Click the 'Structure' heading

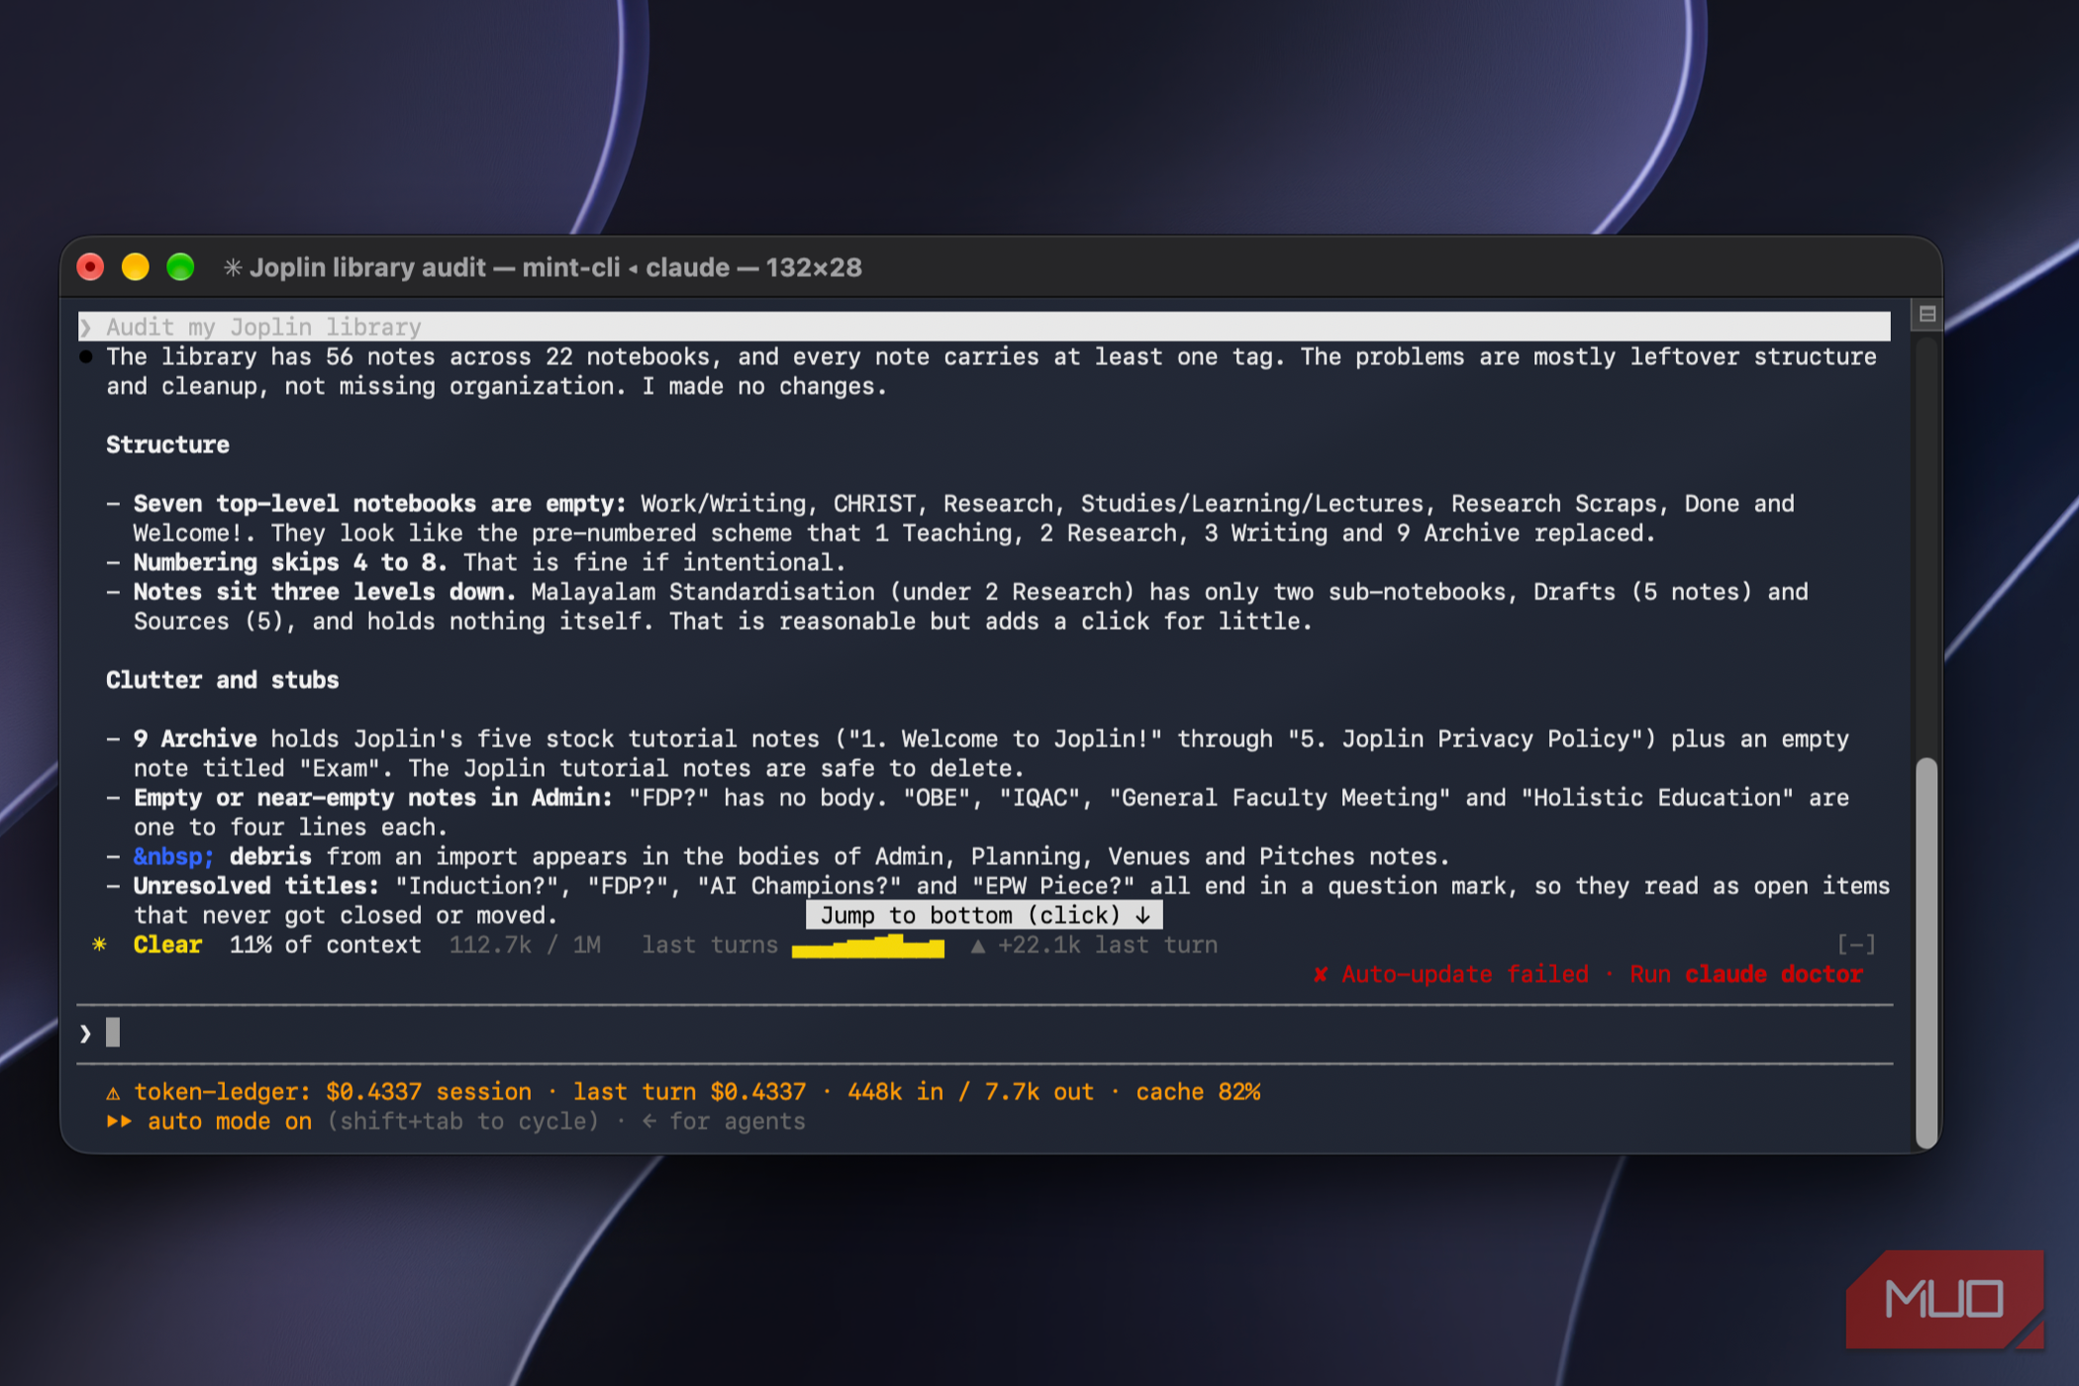[x=167, y=445]
